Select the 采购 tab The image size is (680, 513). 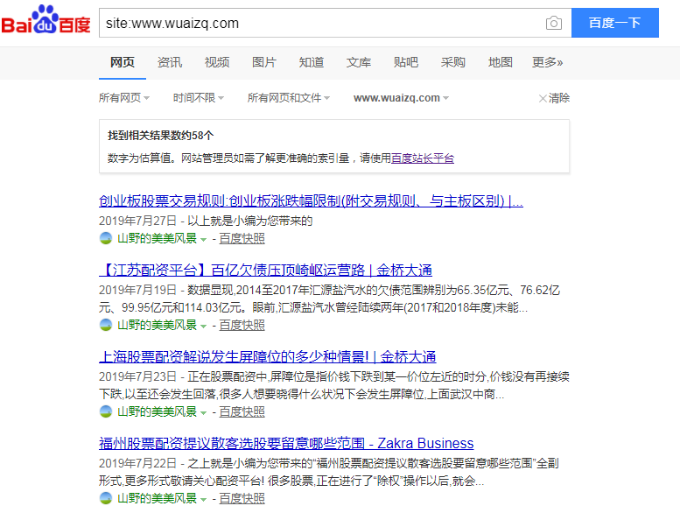point(453,62)
